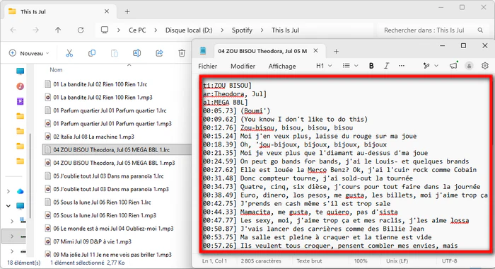Open the Nouveau dropdown in Explorer

29,53
